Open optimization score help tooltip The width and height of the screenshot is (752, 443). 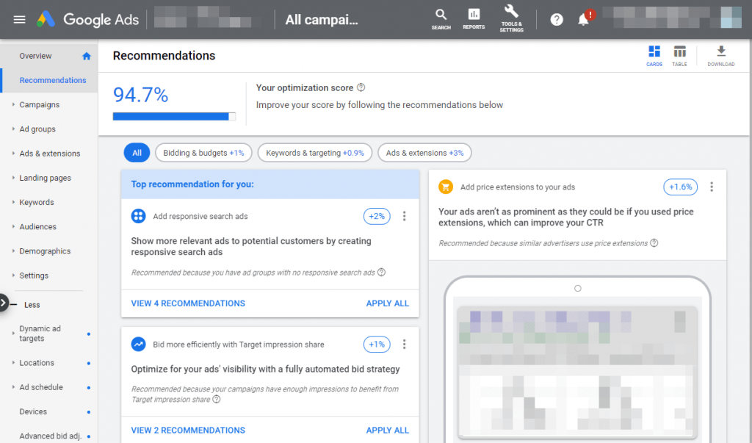click(361, 87)
